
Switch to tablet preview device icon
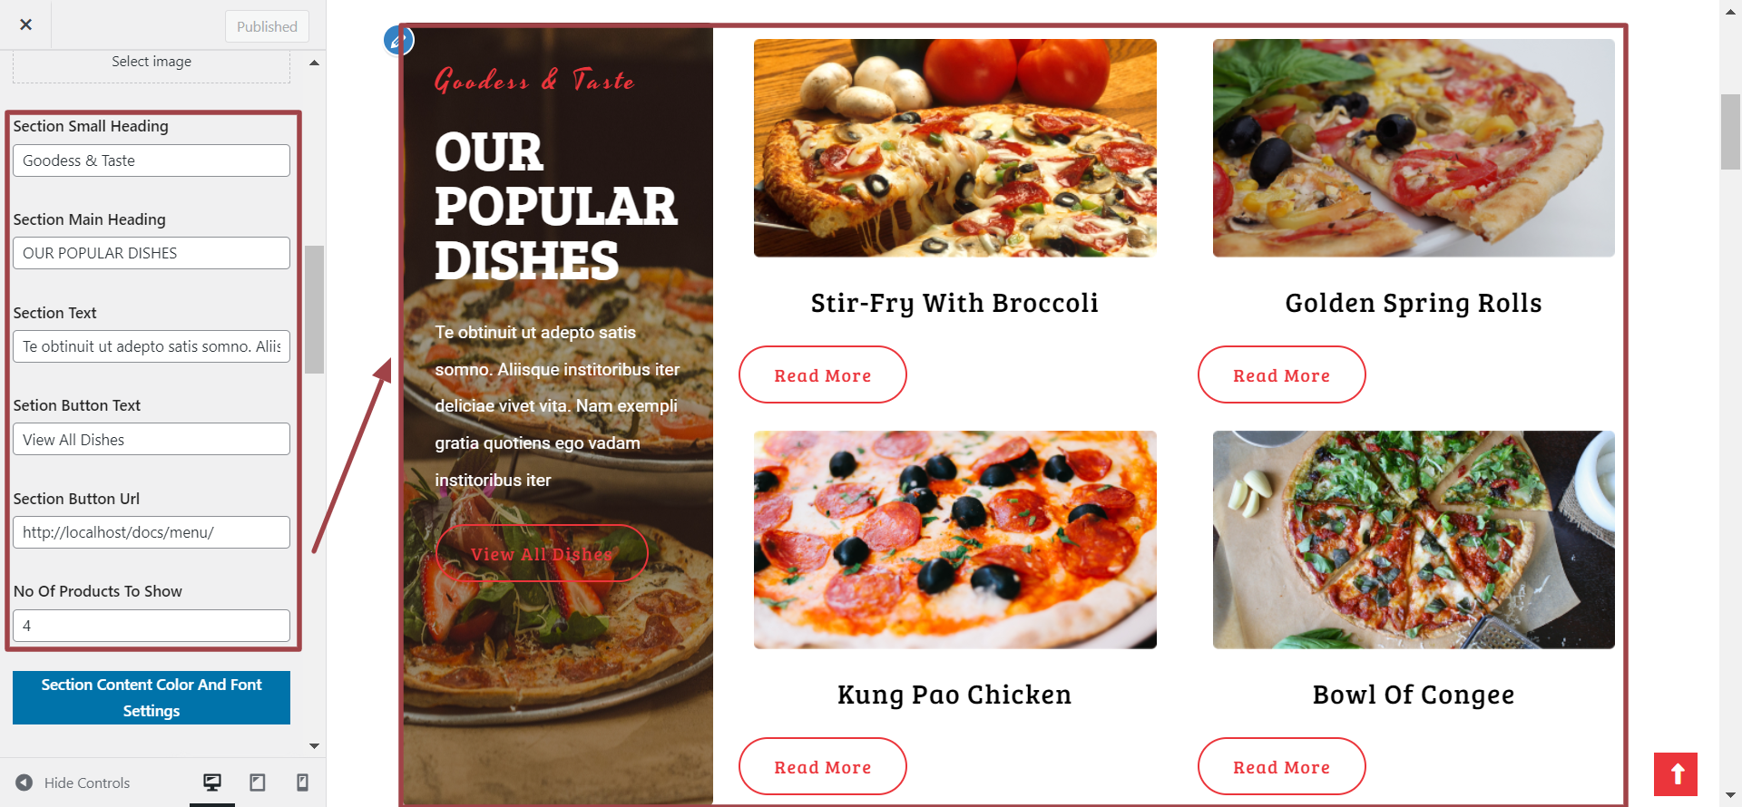tap(258, 783)
